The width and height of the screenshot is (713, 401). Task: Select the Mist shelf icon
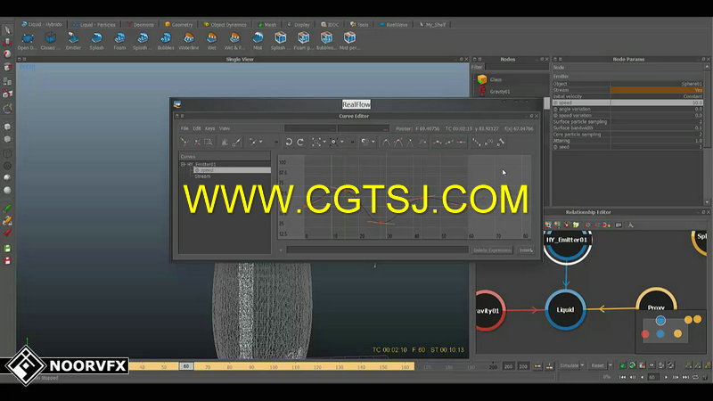pos(258,38)
